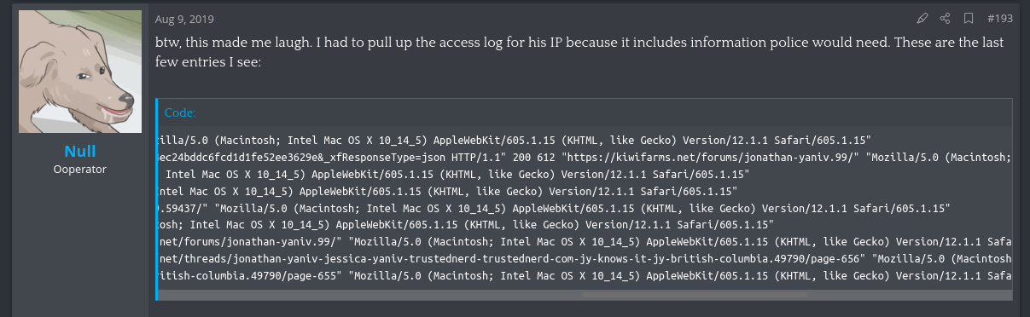Bookmark this post using the bookmark icon
The image size is (1030, 317).
(x=969, y=18)
